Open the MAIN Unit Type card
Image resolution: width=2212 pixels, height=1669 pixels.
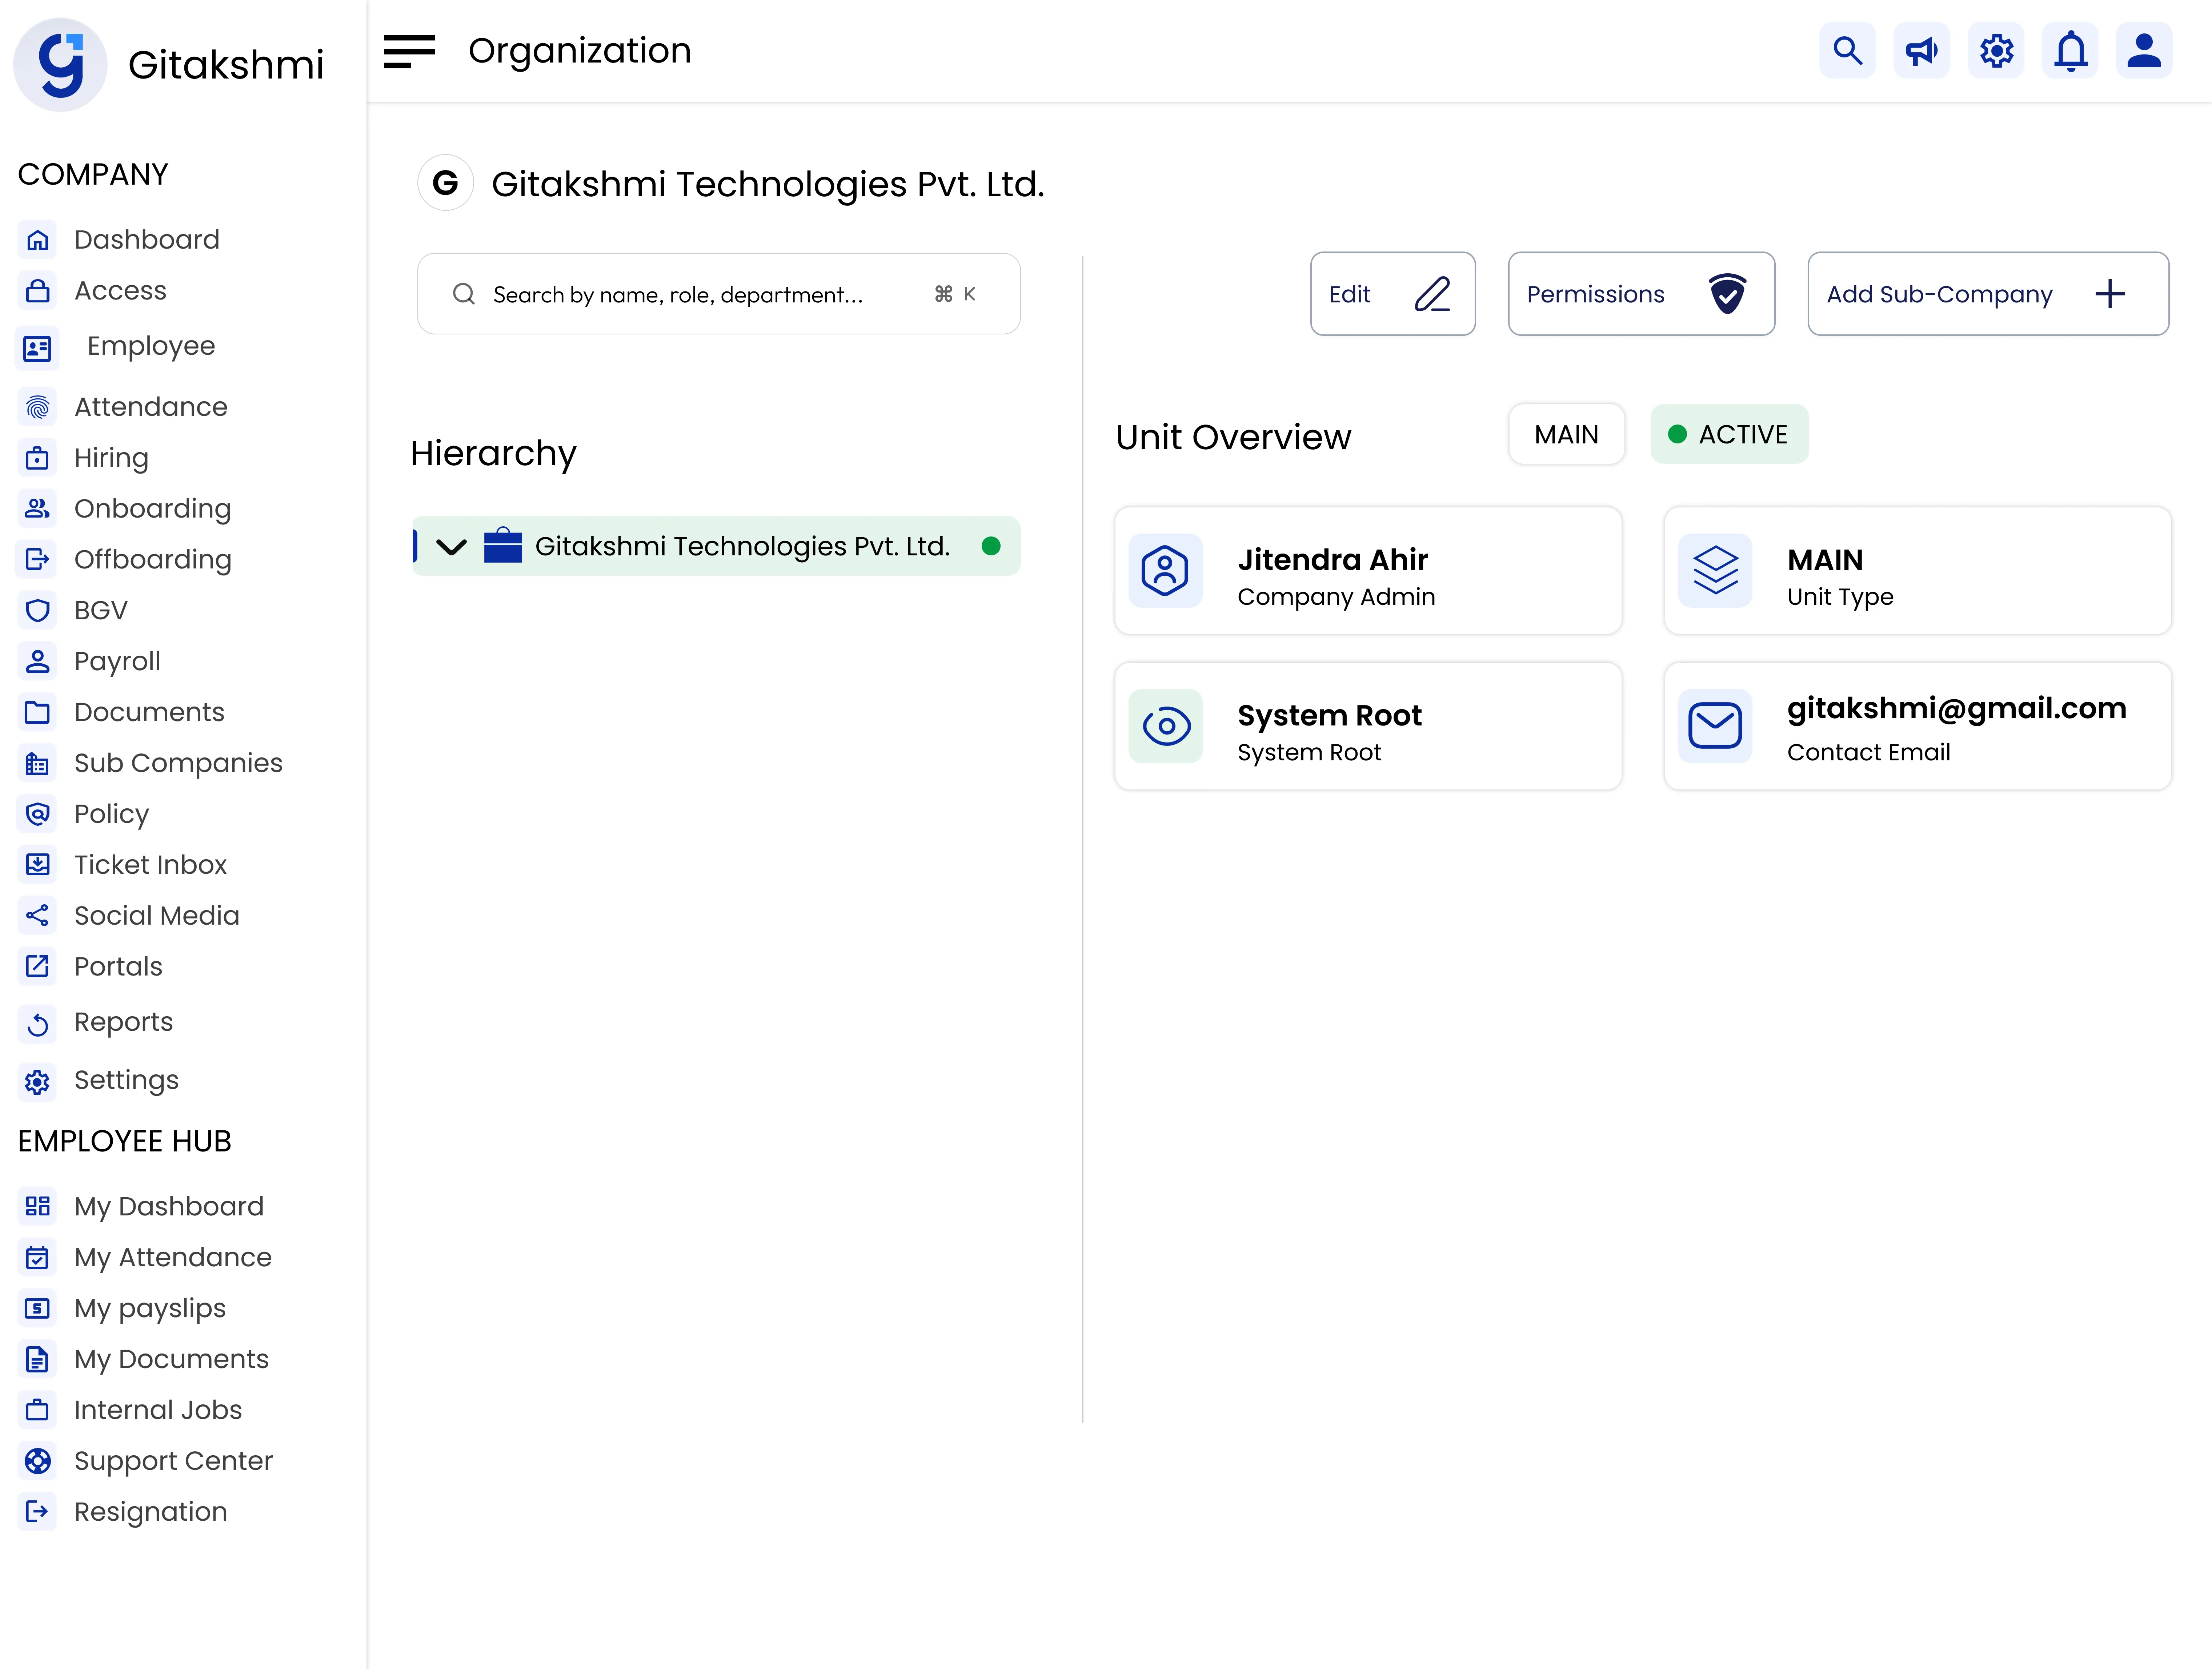[1918, 571]
